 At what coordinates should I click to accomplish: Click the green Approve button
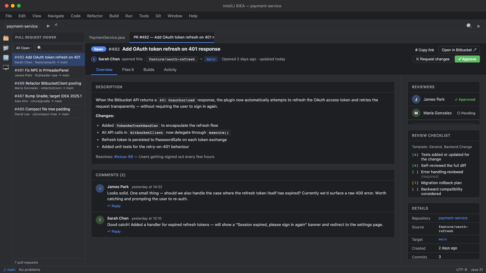pyautogui.click(x=467, y=59)
